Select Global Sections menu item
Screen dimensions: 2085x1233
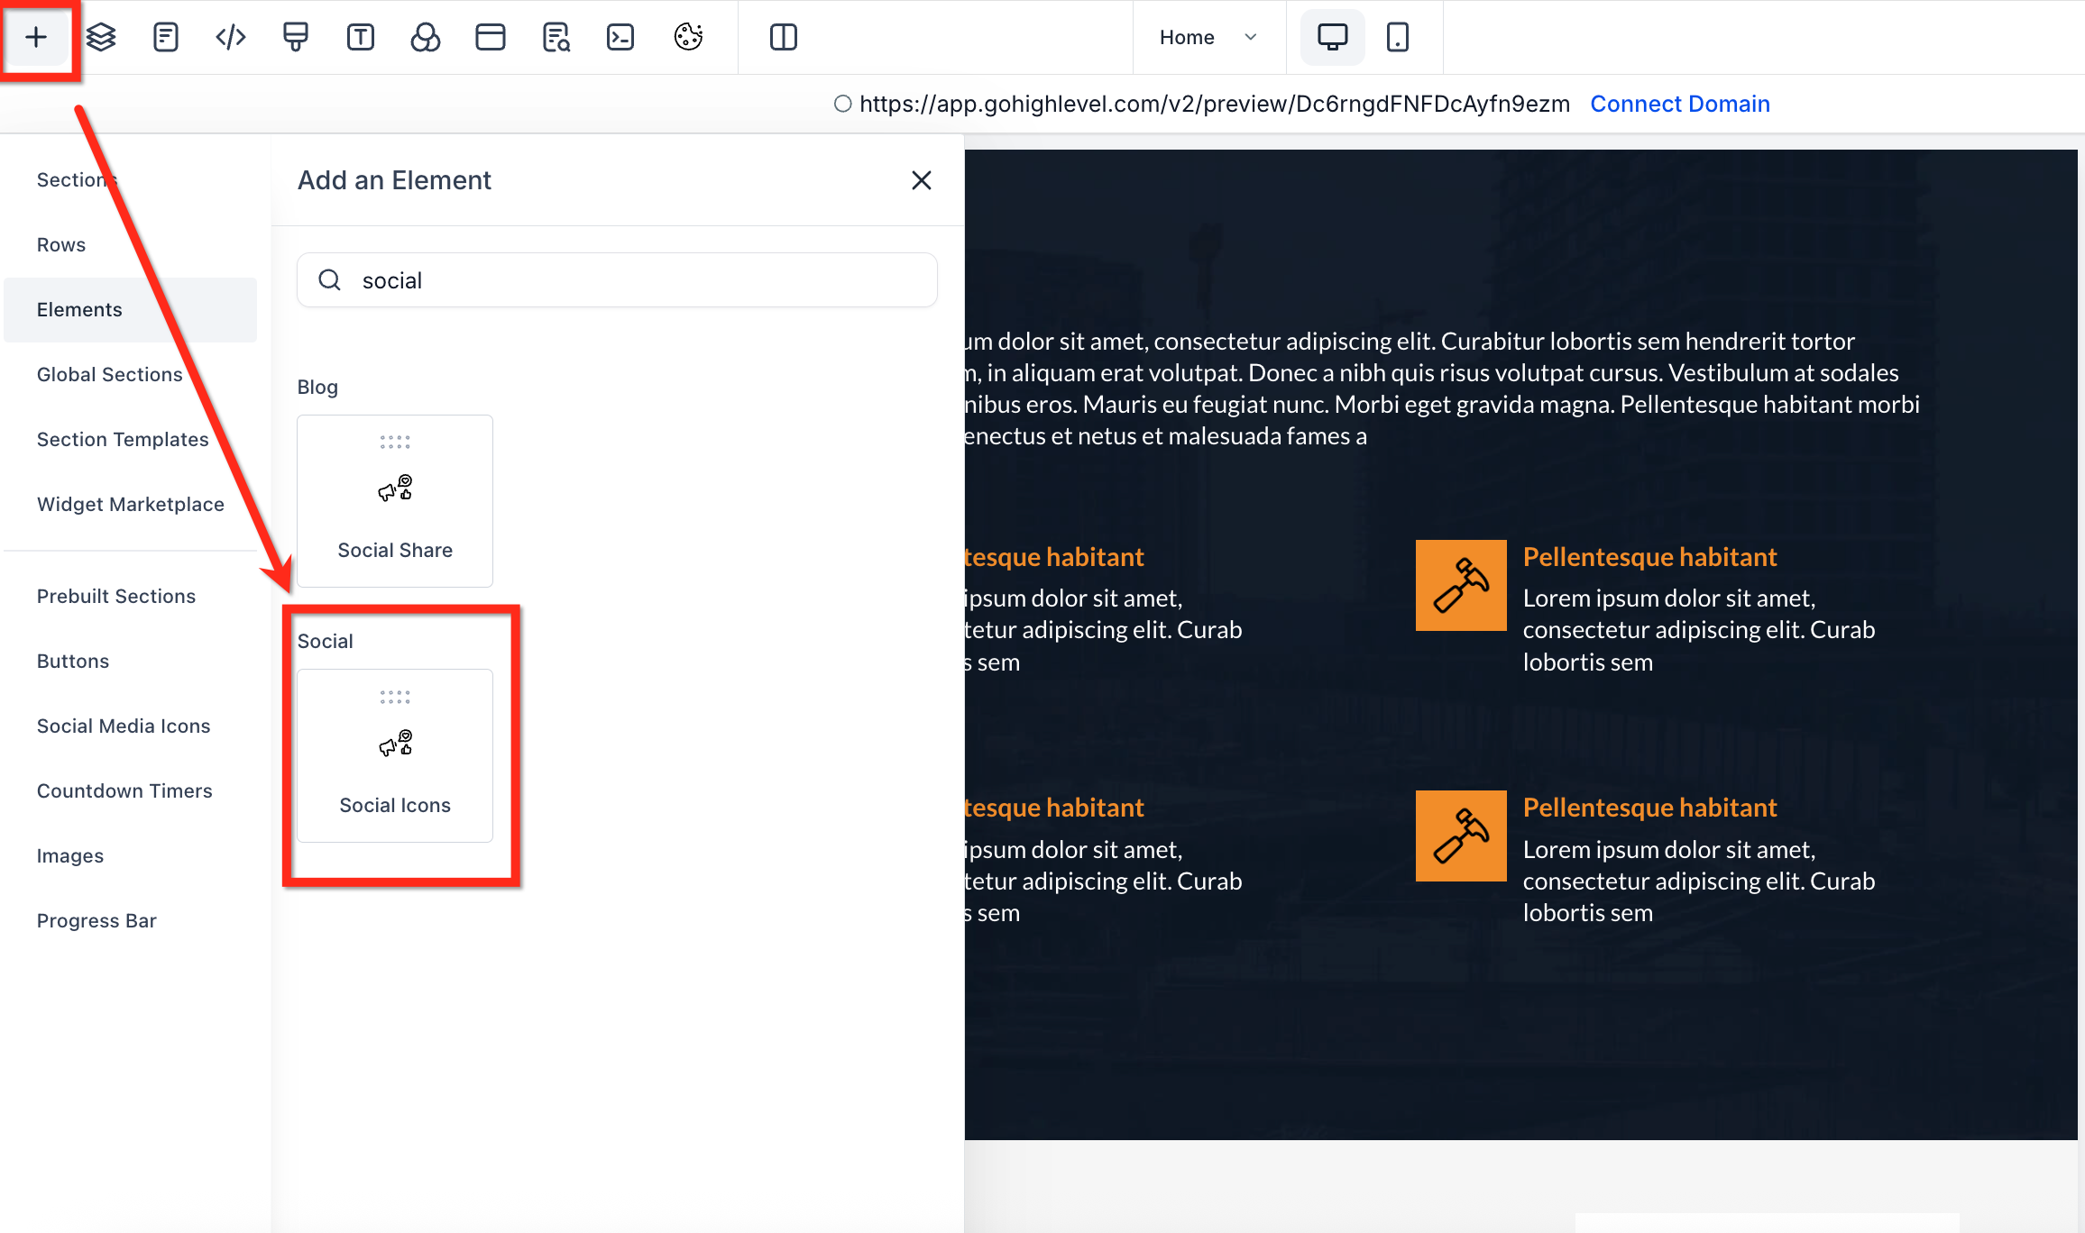point(110,374)
